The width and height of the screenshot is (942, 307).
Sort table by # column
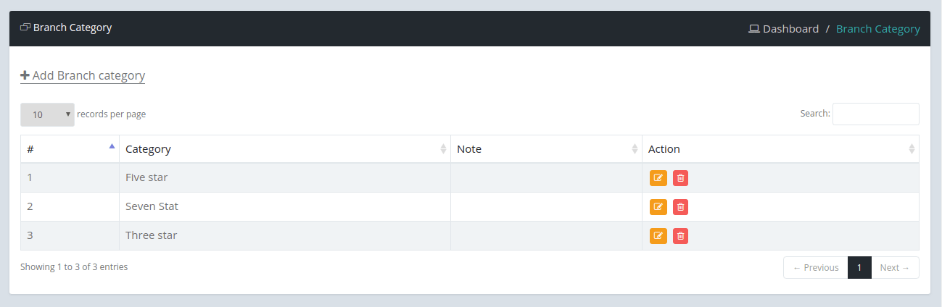tap(70, 149)
